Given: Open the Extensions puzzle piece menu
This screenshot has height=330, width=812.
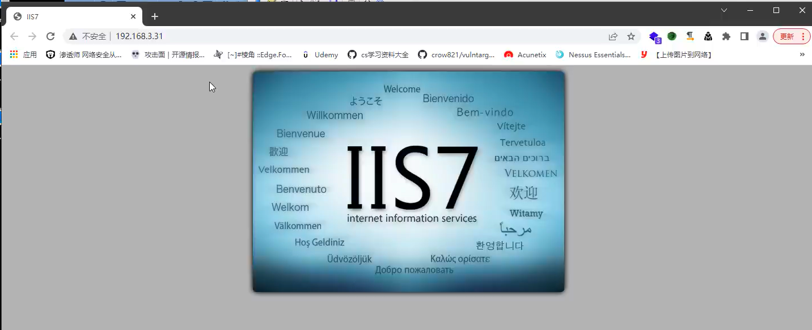Looking at the screenshot, I should (726, 36).
